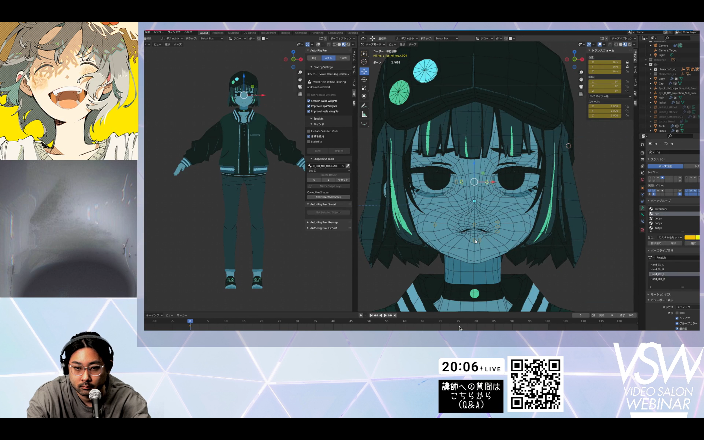Image resolution: width=704 pixels, height=440 pixels.
Task: Select the Rotate tool in the left toolbar
Action: (x=364, y=80)
